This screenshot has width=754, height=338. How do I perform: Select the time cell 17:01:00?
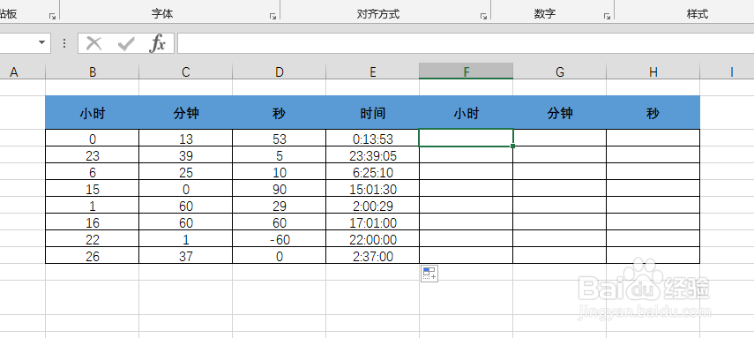pyautogui.click(x=373, y=222)
